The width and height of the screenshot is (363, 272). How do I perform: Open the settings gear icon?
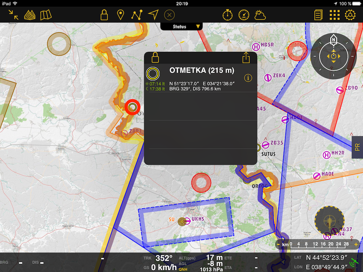tap(350, 15)
